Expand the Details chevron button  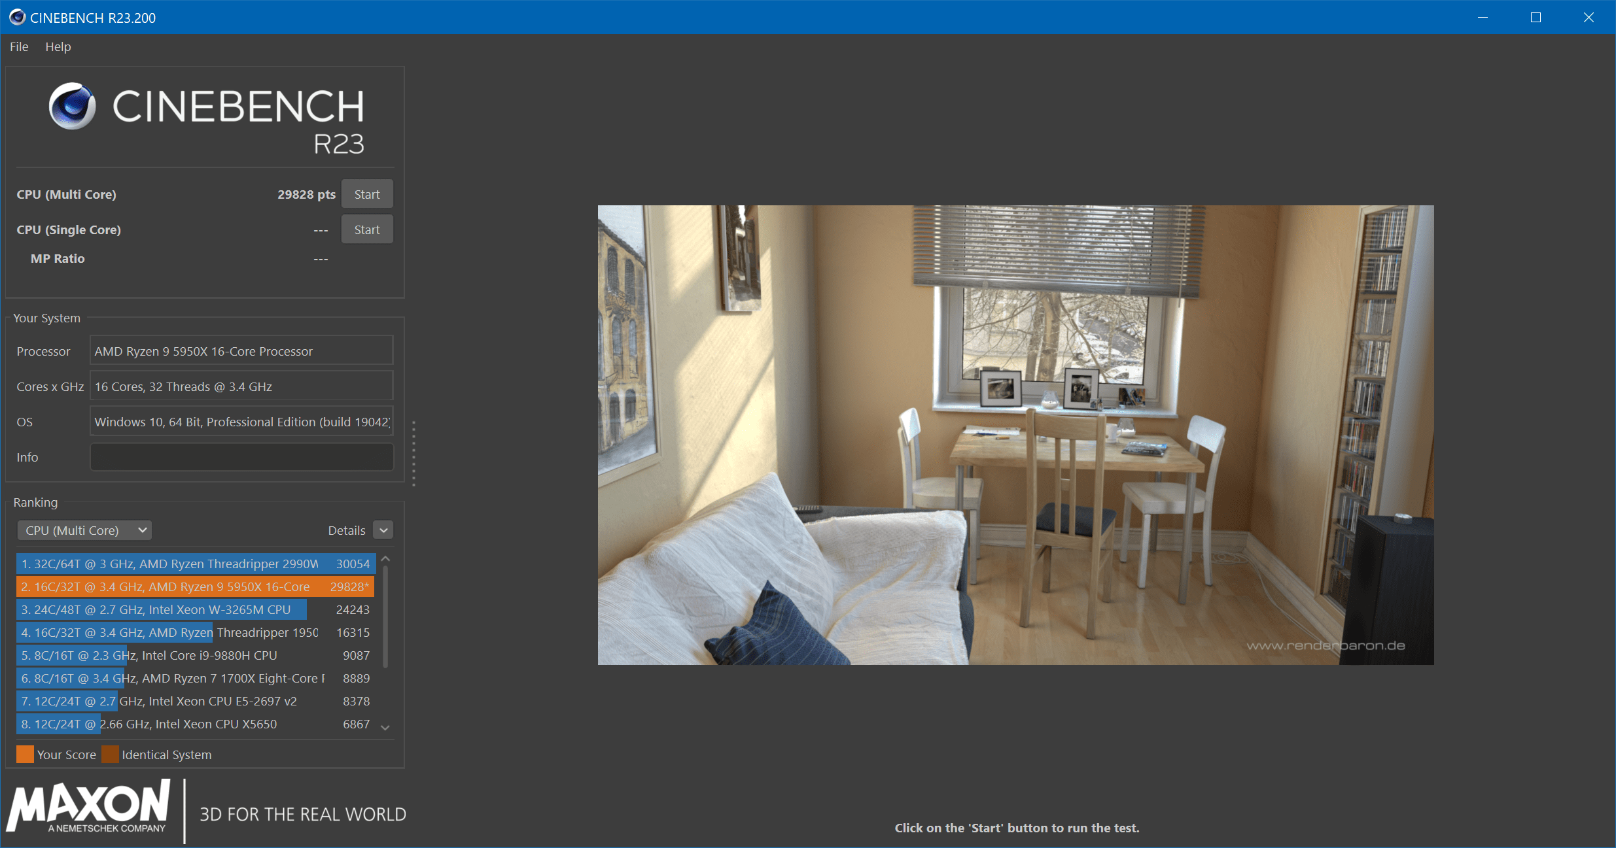coord(383,530)
